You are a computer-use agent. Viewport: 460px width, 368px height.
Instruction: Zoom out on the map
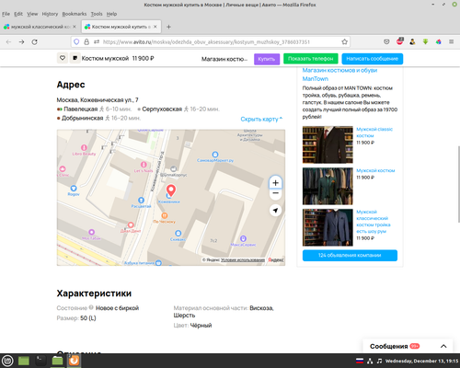pyautogui.click(x=275, y=193)
